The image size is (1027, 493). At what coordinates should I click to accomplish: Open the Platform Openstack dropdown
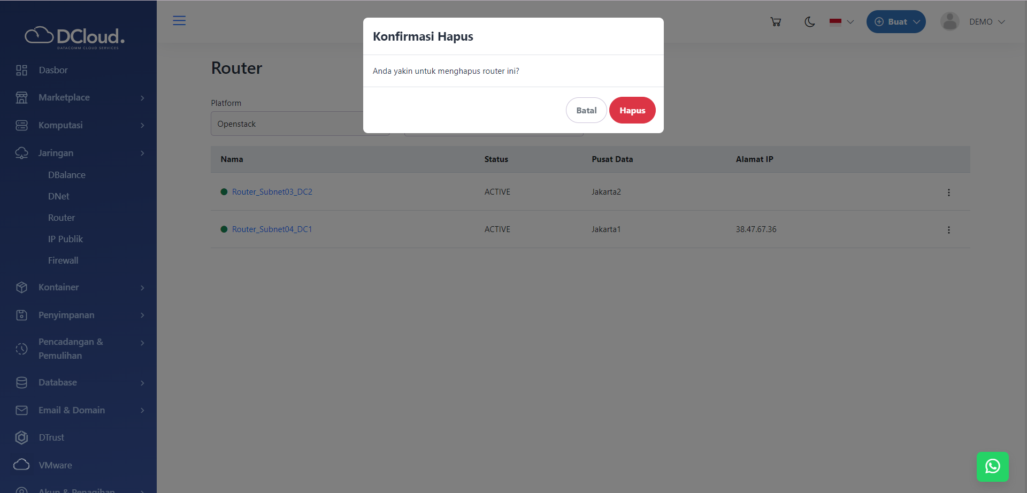click(287, 124)
